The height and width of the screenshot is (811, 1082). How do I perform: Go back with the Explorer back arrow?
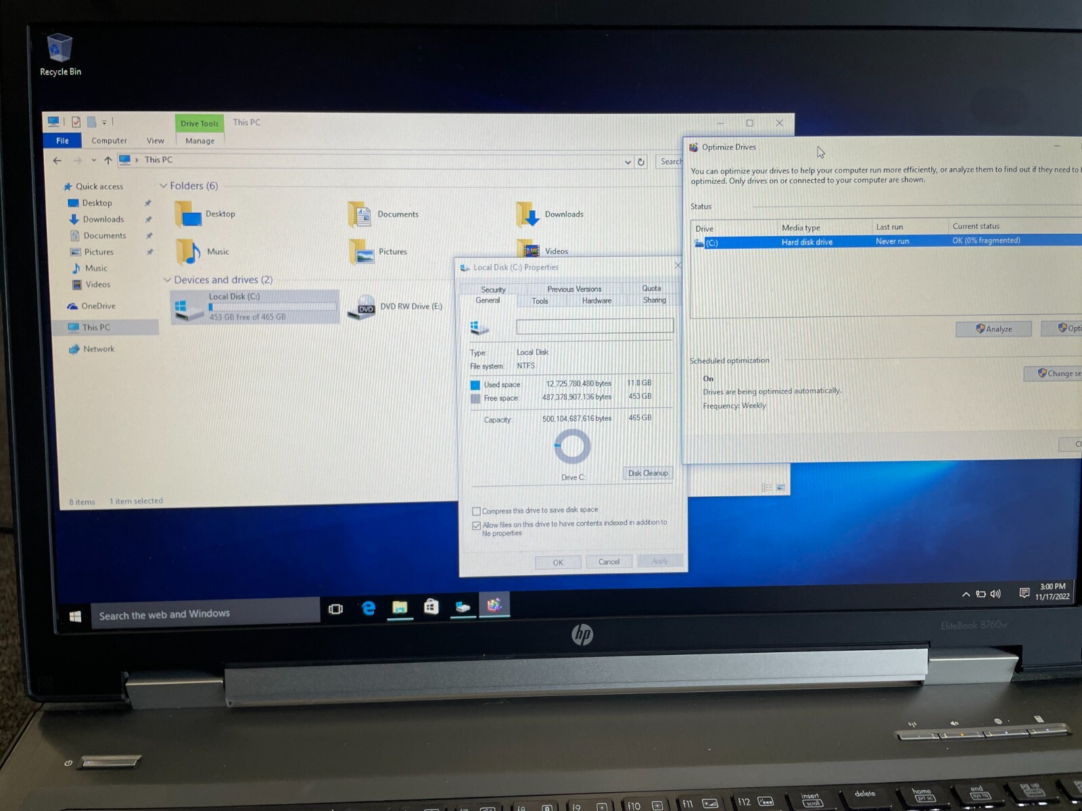click(57, 160)
